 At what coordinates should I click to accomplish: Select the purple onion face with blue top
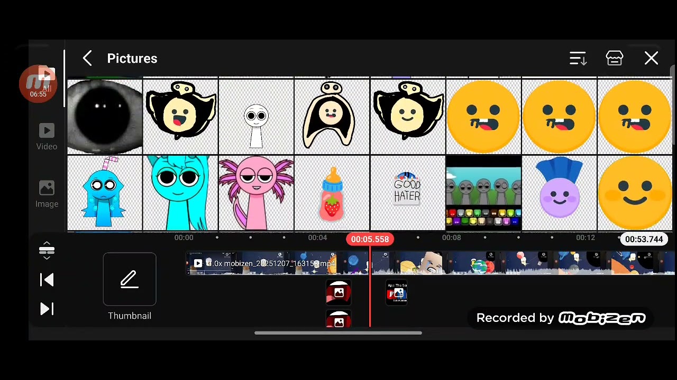click(559, 193)
